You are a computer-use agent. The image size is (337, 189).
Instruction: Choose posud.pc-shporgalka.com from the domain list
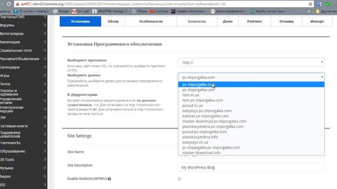(x=251, y=132)
